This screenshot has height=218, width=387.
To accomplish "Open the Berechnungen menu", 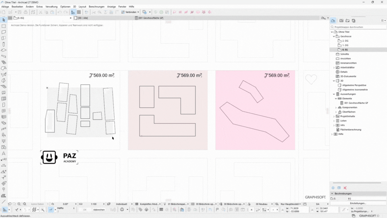I will 96,7.
